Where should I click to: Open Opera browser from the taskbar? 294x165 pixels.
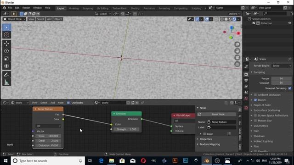pyautogui.click(x=143, y=161)
